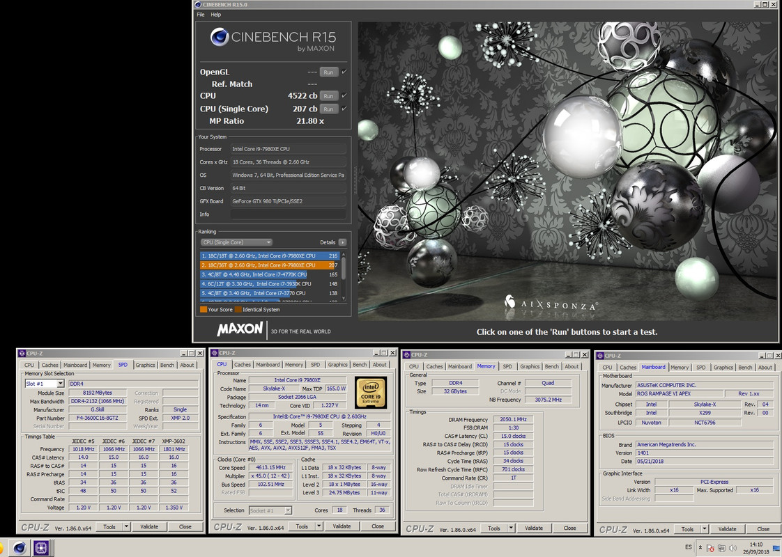Open CPU-Z from the taskbar icon
The width and height of the screenshot is (782, 557).
(41, 548)
